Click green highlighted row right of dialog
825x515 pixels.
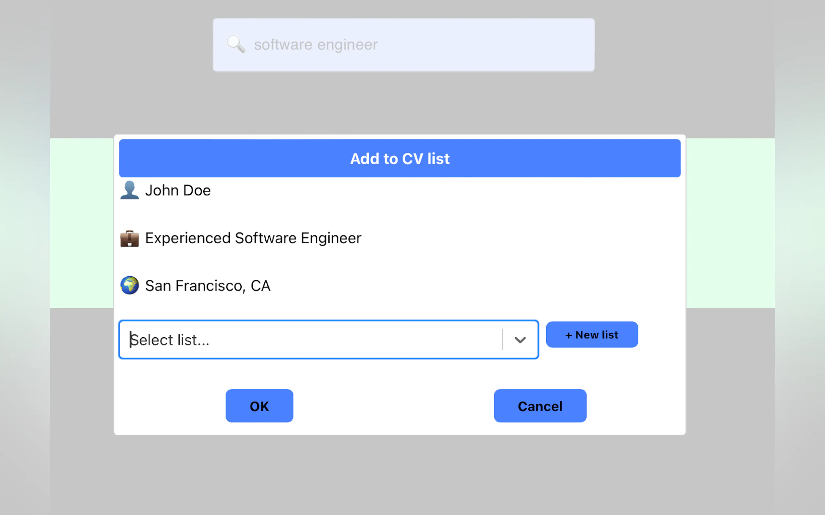pos(730,223)
